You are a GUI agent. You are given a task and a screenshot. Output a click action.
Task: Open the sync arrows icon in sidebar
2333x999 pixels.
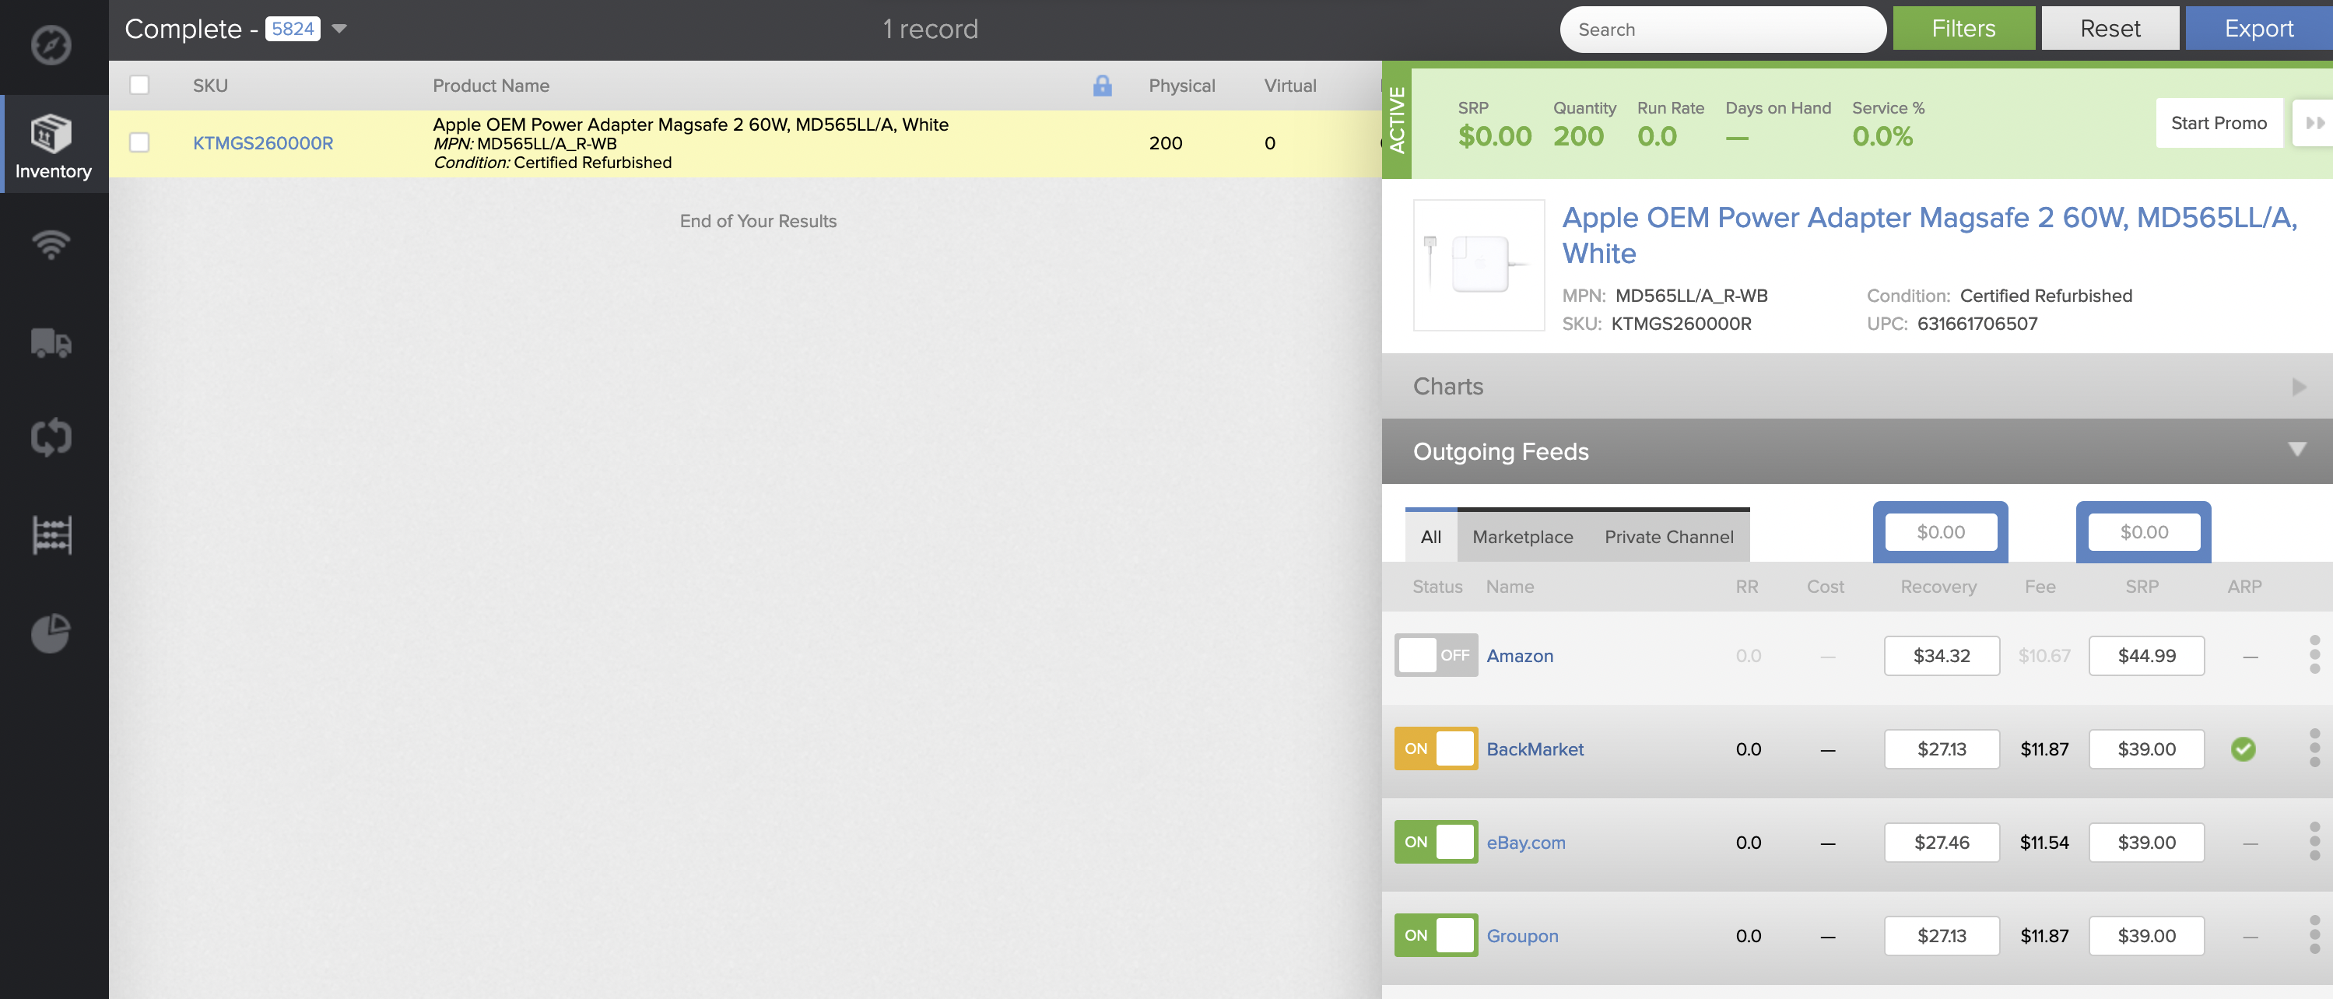(x=51, y=437)
